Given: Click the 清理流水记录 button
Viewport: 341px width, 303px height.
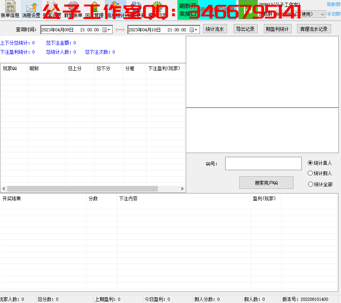Looking at the screenshot, I should [x=314, y=29].
